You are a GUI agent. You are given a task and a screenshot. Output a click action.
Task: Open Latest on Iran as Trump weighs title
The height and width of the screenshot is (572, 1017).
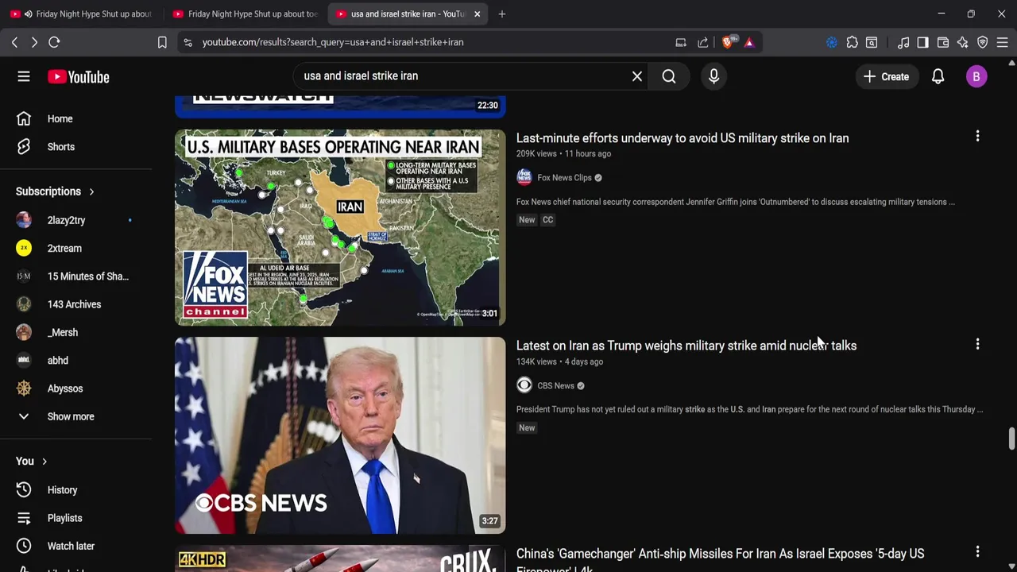(686, 346)
